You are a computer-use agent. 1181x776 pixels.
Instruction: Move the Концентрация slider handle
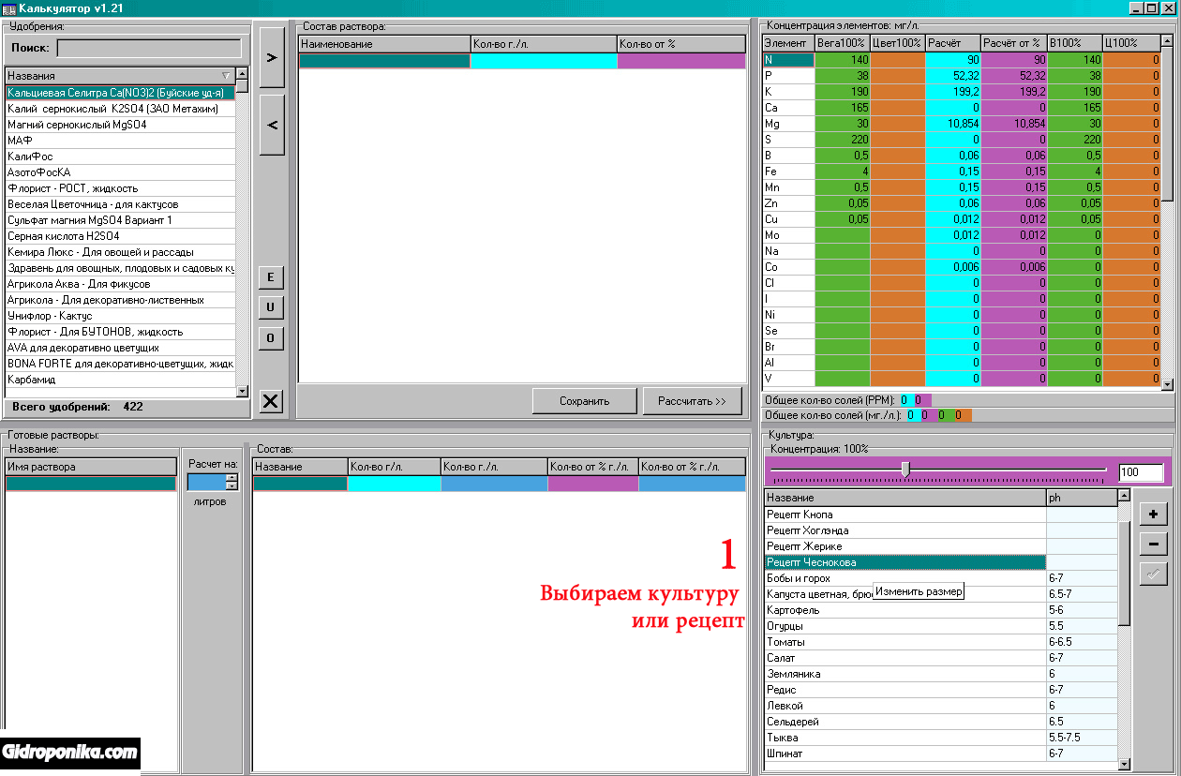point(905,470)
